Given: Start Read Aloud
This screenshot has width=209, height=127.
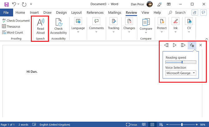Looking at the screenshot, I should coord(41,27).
